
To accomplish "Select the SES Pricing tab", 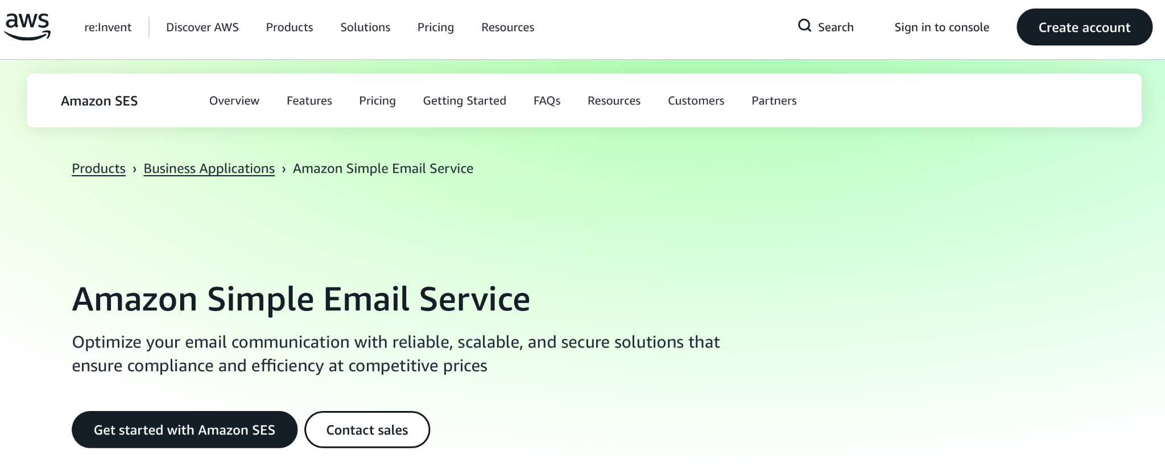I will (377, 101).
